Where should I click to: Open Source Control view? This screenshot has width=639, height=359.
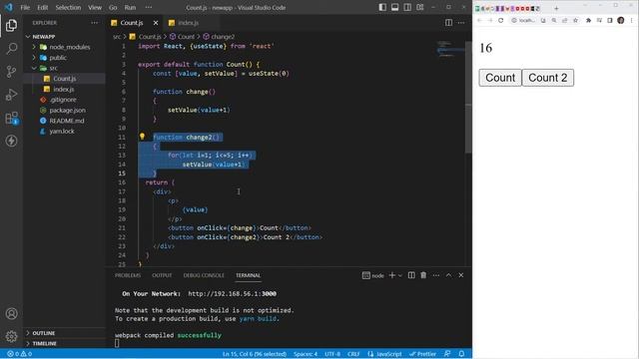(11, 72)
